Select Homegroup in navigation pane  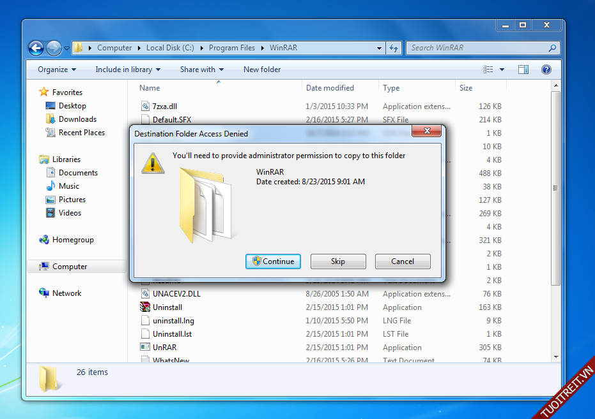click(x=73, y=240)
